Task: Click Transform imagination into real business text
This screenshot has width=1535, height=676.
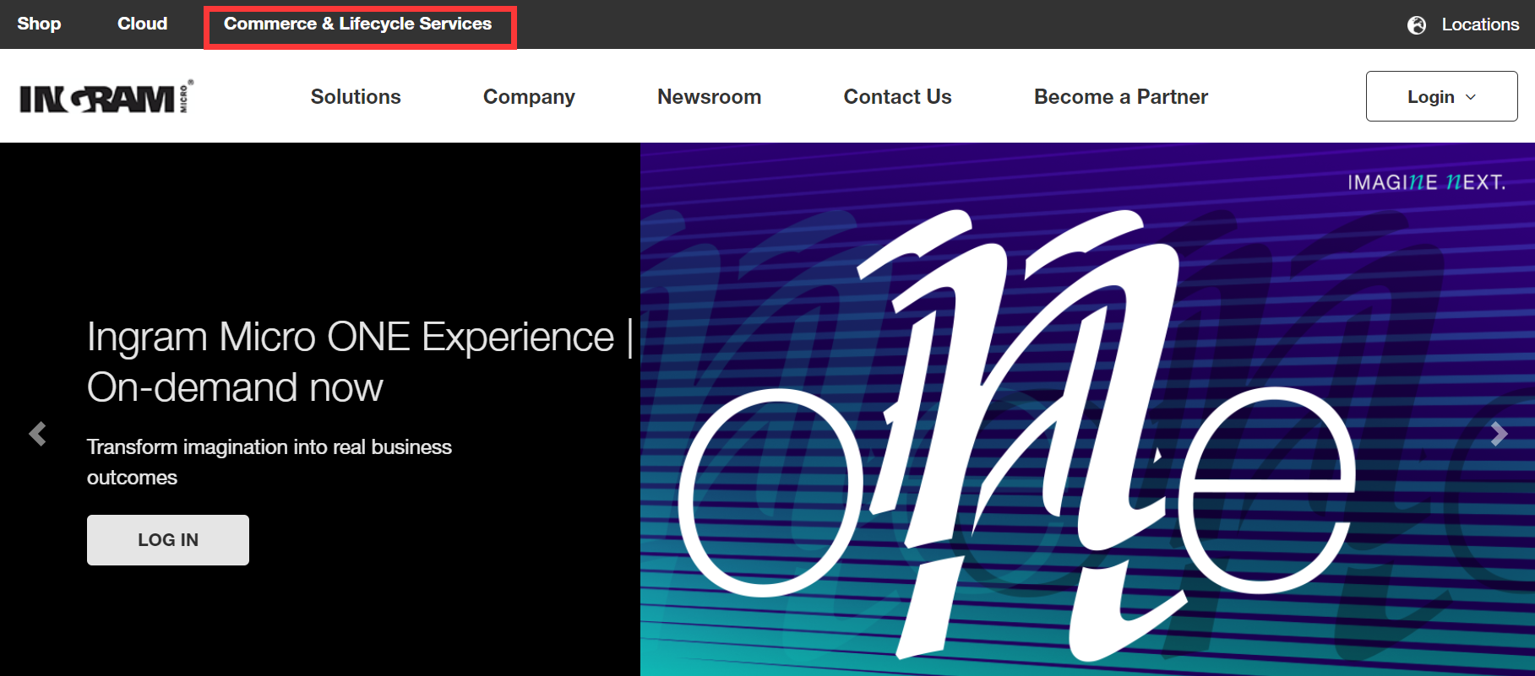Action: point(269,462)
